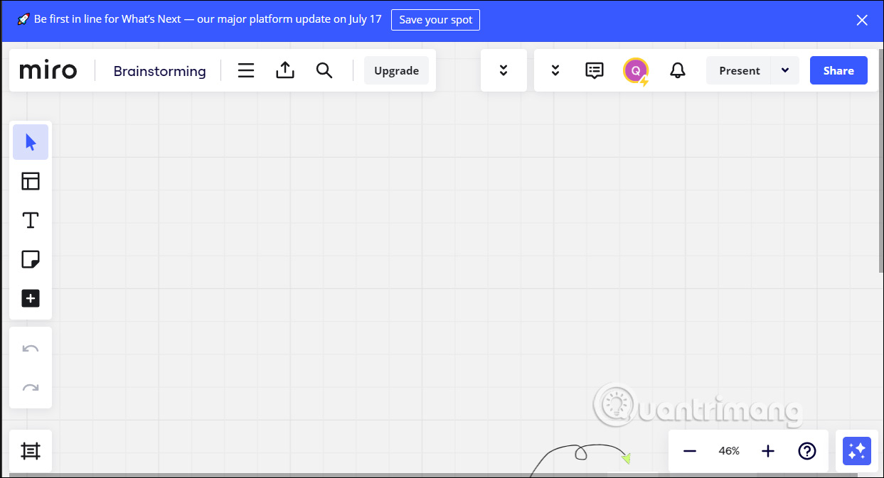Click Save your spot link

tap(435, 20)
